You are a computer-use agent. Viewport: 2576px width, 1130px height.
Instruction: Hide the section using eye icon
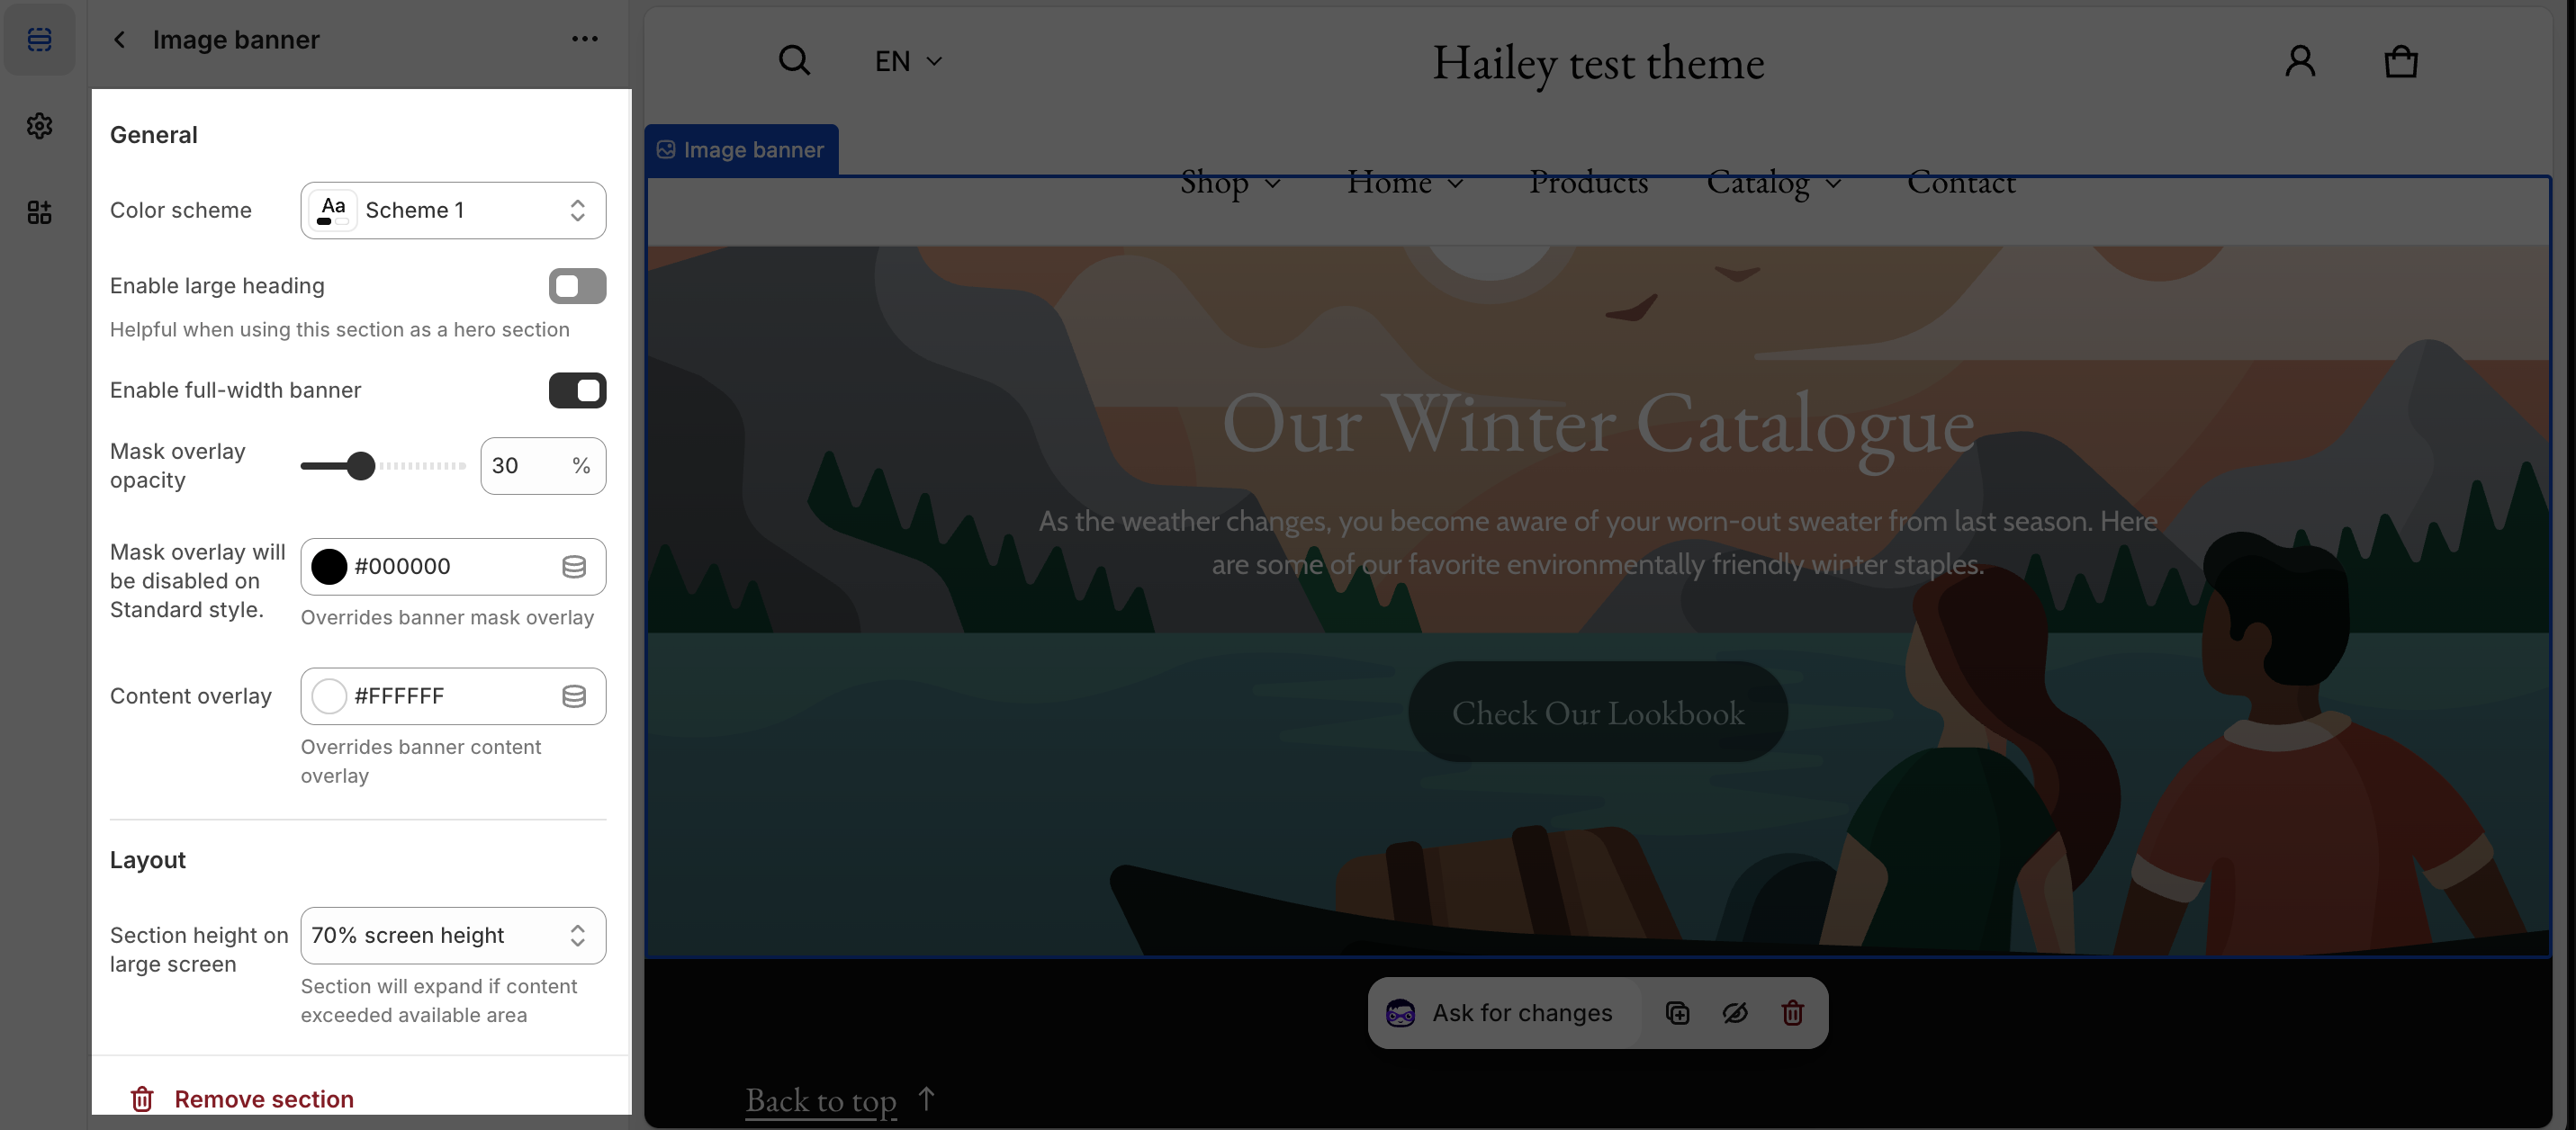coord(1735,1013)
